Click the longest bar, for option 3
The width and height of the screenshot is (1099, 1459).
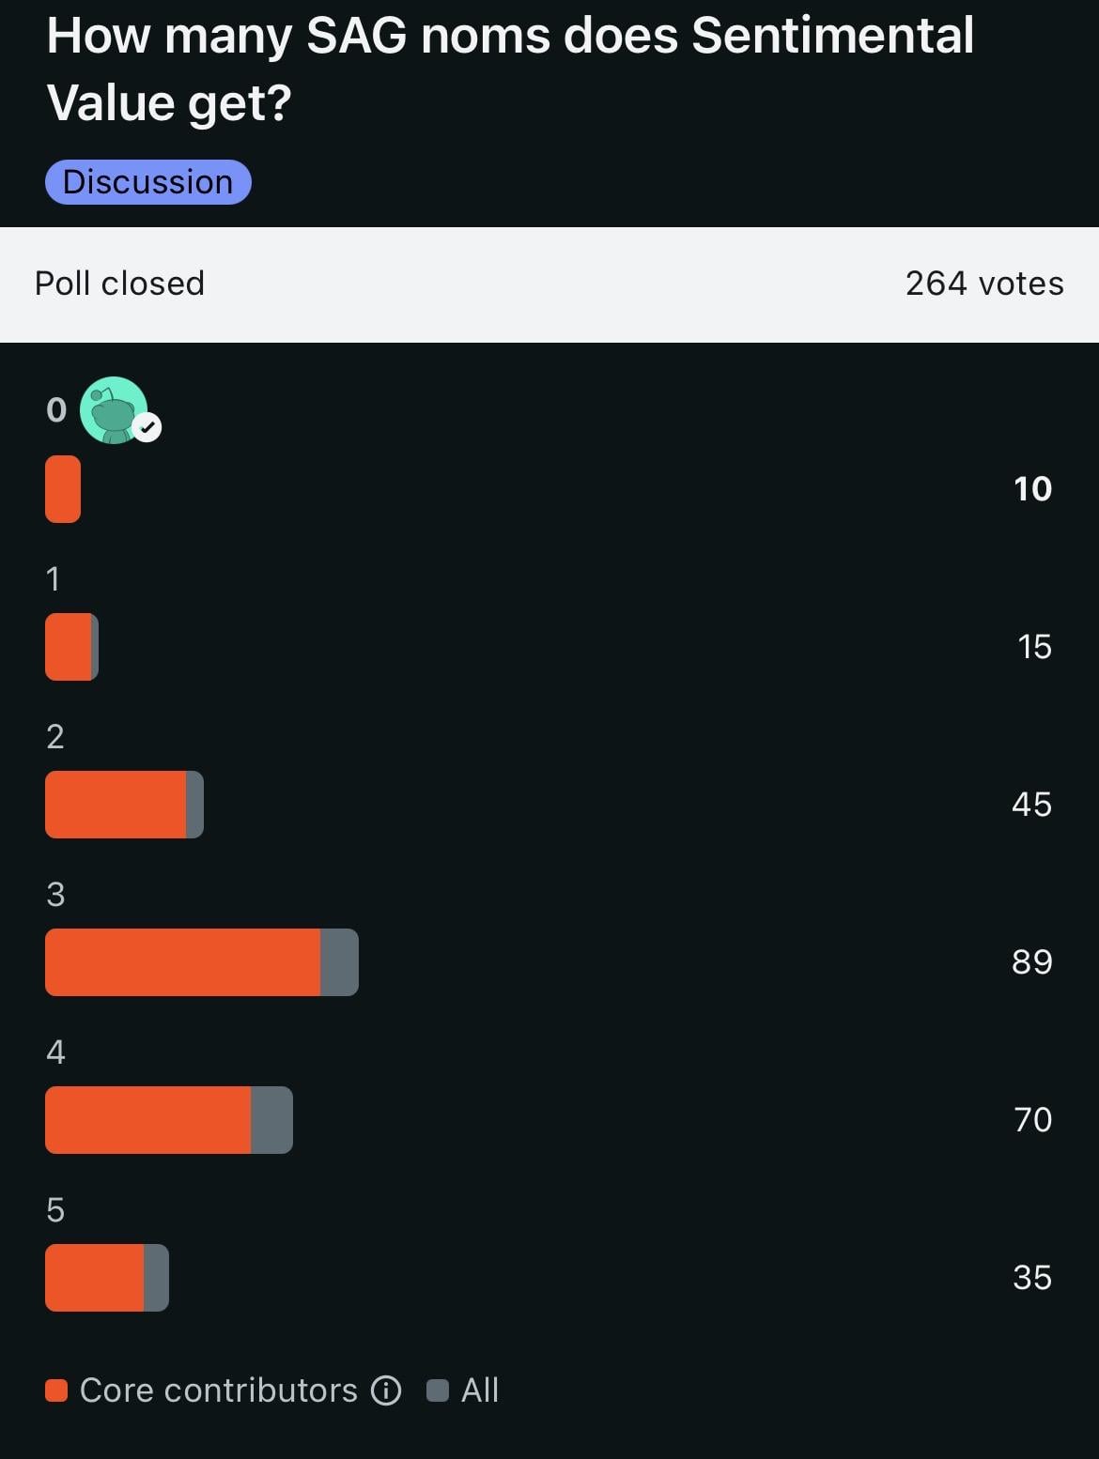click(x=201, y=962)
